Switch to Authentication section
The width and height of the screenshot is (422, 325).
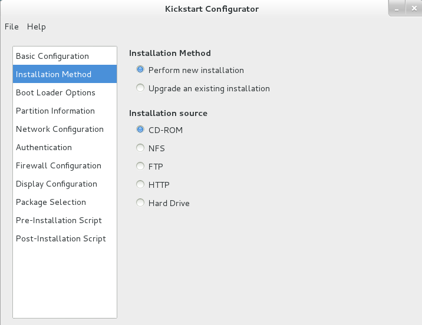pos(44,147)
